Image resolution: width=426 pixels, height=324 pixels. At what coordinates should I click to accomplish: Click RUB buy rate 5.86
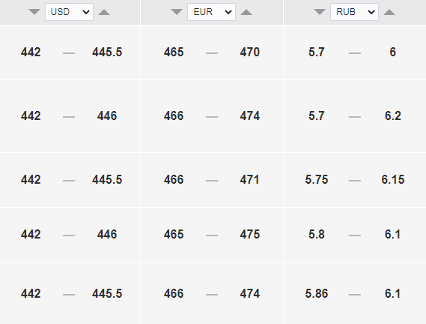point(317,293)
